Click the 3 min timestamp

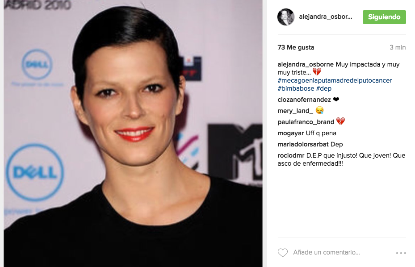pos(398,47)
